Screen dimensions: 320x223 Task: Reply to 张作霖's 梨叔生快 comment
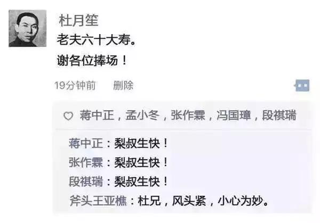click(141, 162)
